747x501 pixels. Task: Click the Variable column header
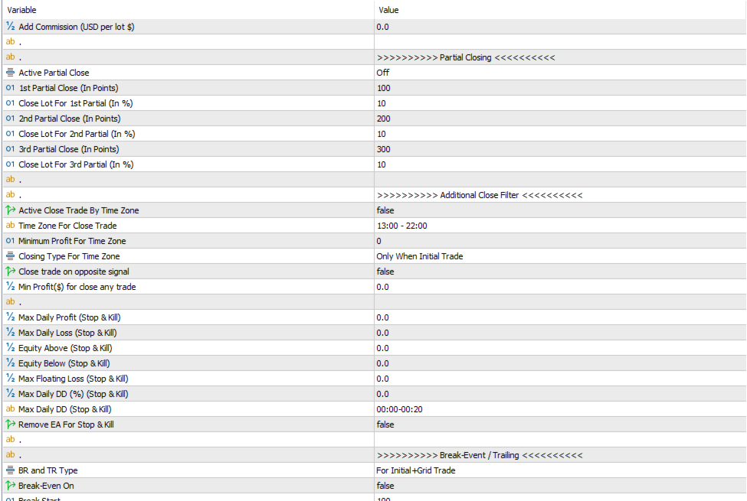21,10
